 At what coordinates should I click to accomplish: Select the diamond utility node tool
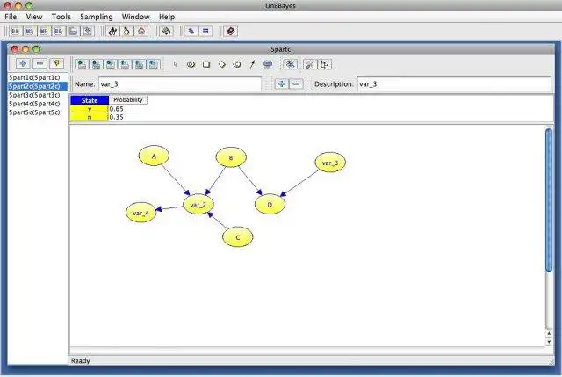pos(222,64)
